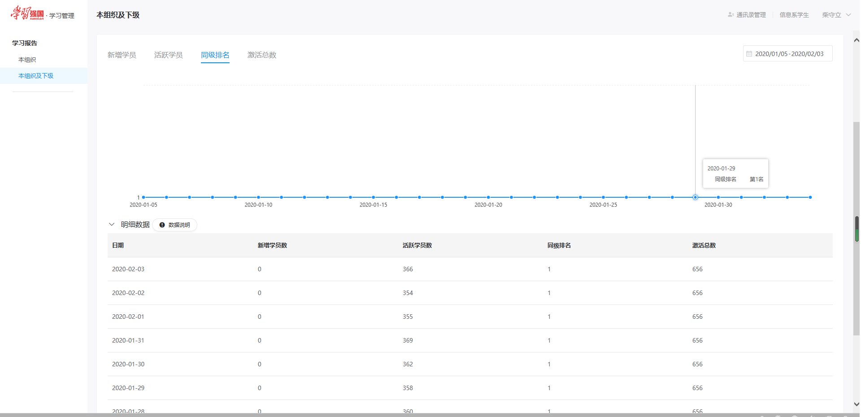Image resolution: width=861 pixels, height=417 pixels.
Task: Click the scroll-down arrow of the scrollbar
Action: [x=857, y=404]
